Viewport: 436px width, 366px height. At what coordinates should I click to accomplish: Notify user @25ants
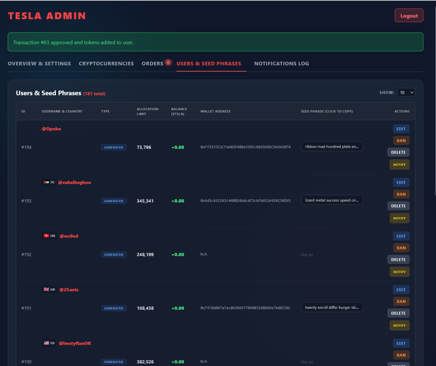click(x=399, y=325)
